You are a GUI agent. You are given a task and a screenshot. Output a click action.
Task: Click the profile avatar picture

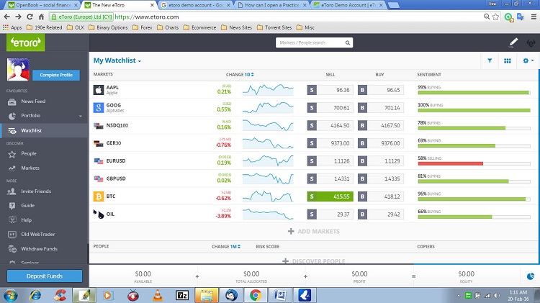18,69
